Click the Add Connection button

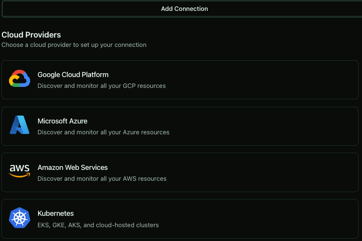tap(182, 9)
